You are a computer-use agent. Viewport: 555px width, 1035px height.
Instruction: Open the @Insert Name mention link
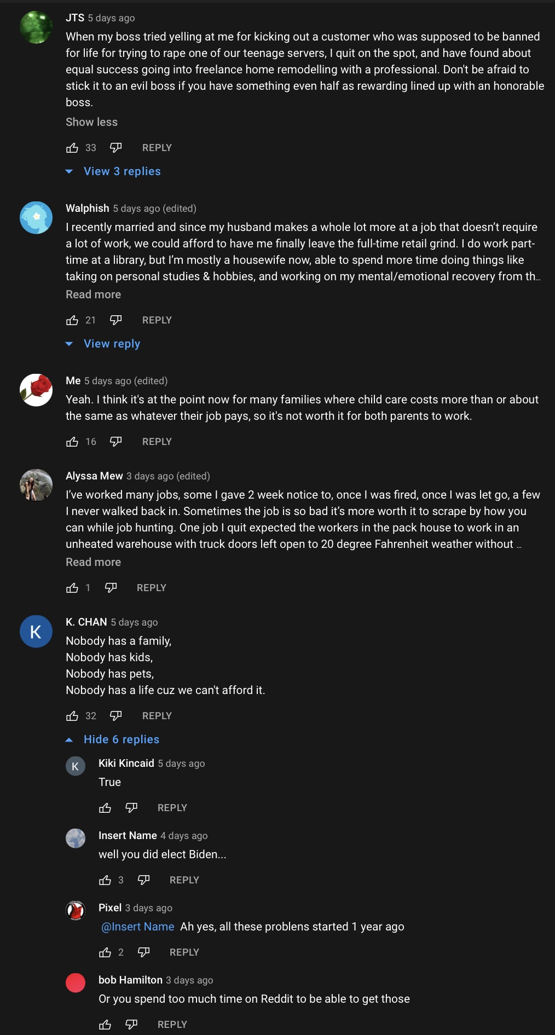point(138,927)
